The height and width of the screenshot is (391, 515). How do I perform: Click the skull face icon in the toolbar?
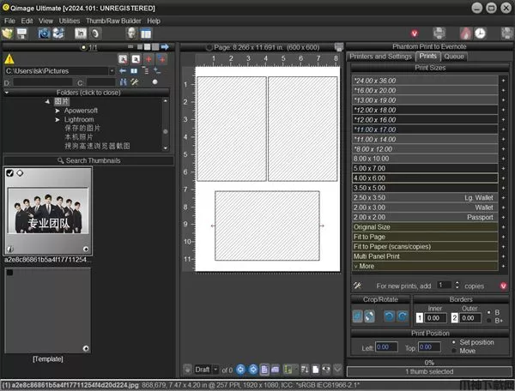coord(130,33)
